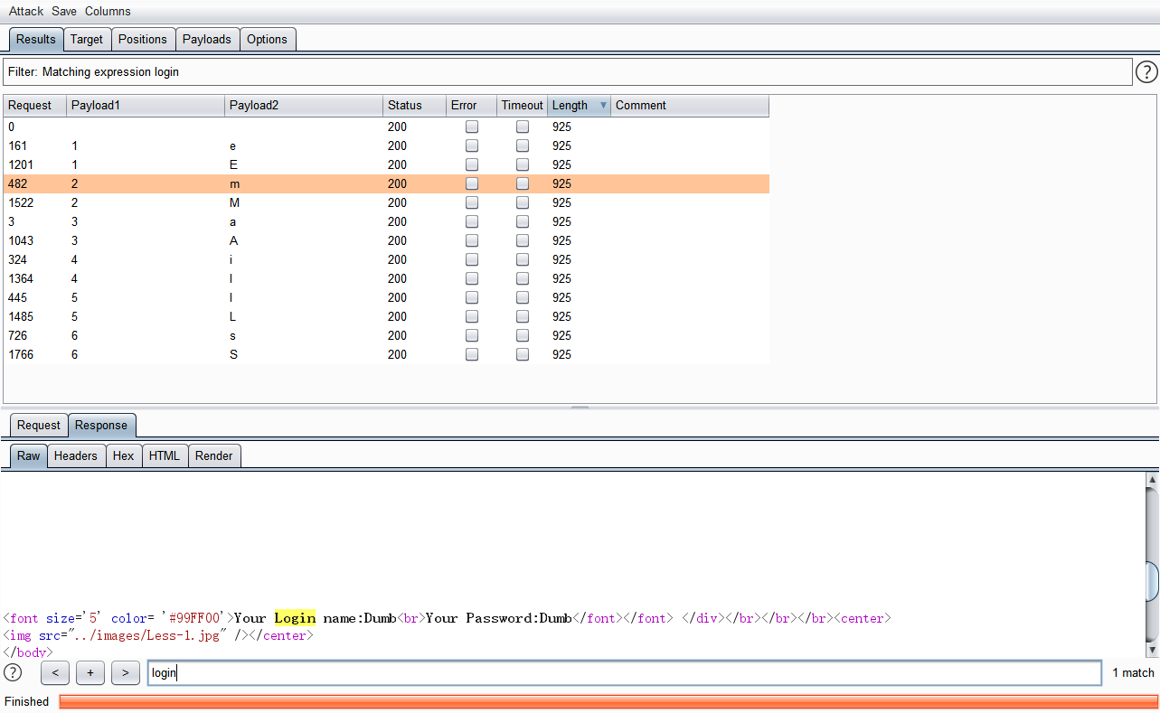Select the highlighted request row 482
Screen dimensions: 1160x713
tap(386, 184)
